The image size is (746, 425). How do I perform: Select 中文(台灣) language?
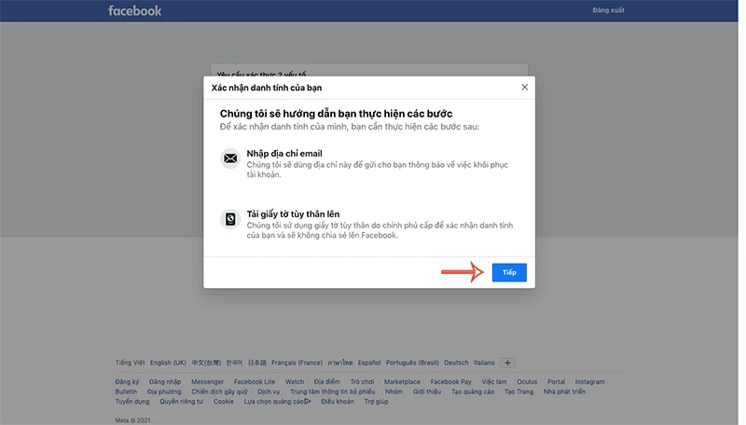click(206, 363)
